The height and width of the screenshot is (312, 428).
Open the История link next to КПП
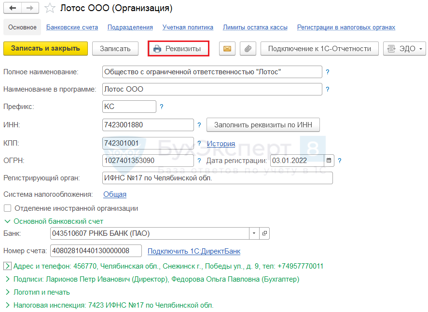[x=221, y=143]
